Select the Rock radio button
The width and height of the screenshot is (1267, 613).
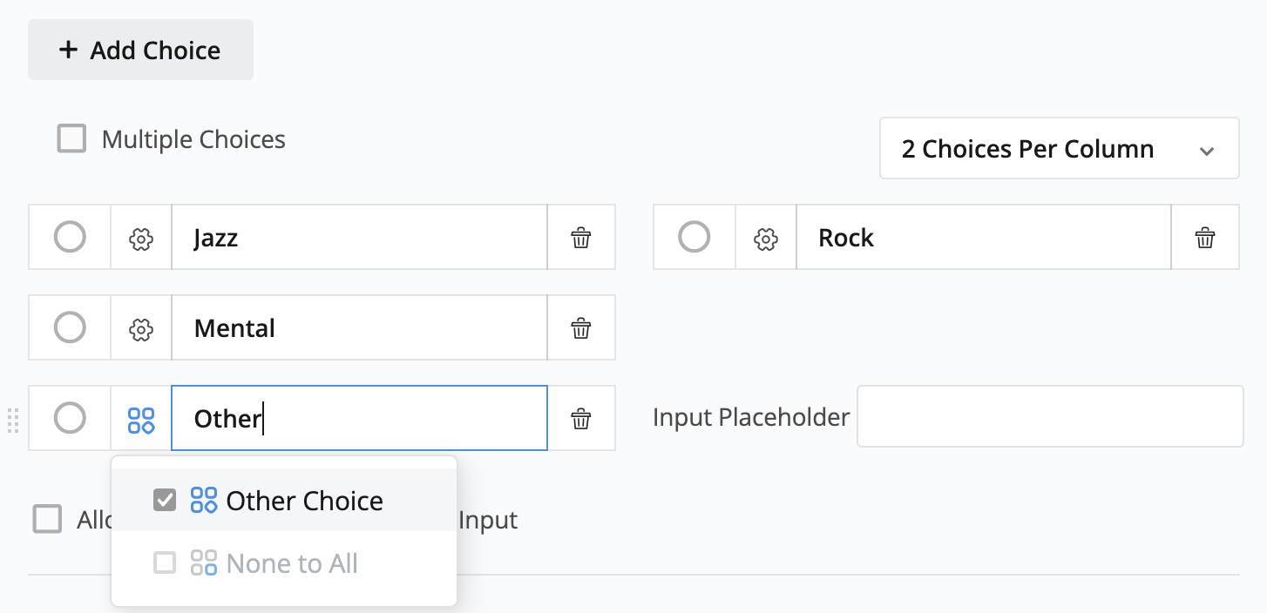pos(694,237)
